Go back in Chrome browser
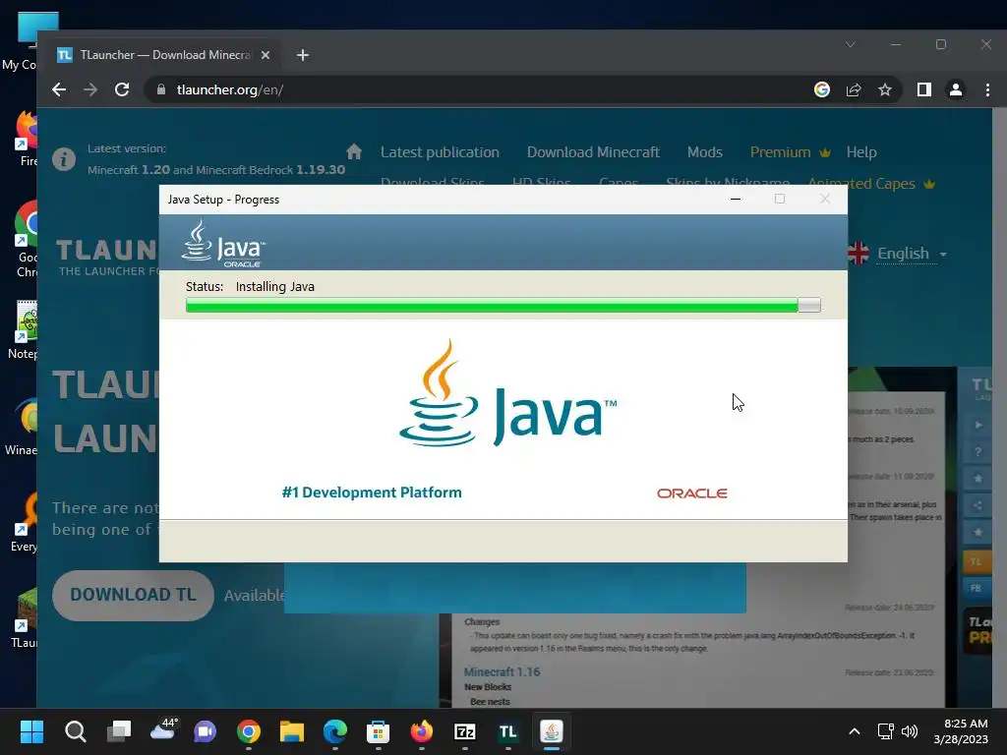Viewport: 1007px width, 755px height. coord(59,89)
